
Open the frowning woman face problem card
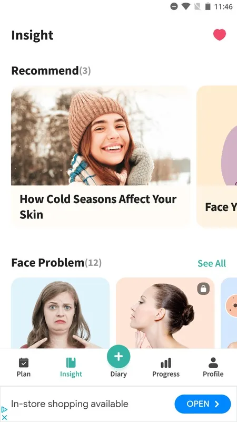61,313
